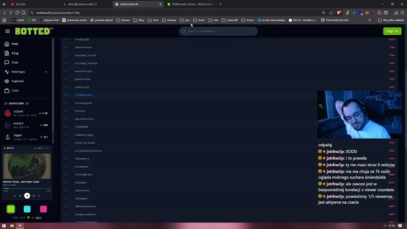The height and width of the screenshot is (229, 407).
Task: Skip to the next Botify track
Action: (x=34, y=196)
